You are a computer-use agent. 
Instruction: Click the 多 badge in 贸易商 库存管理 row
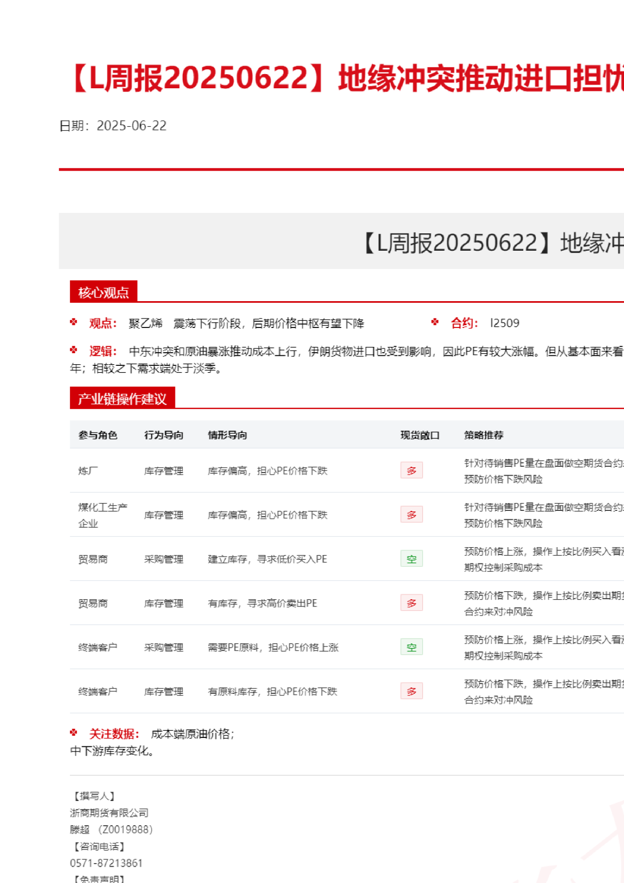[x=411, y=603]
